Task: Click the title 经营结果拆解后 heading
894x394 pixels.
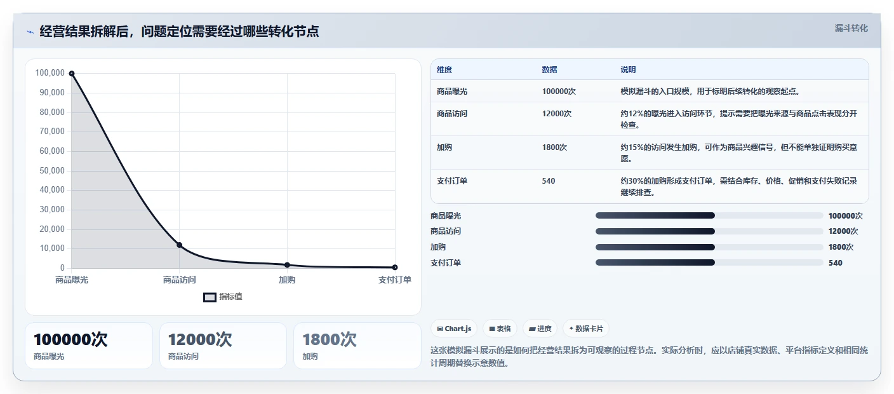Action: tap(179, 31)
